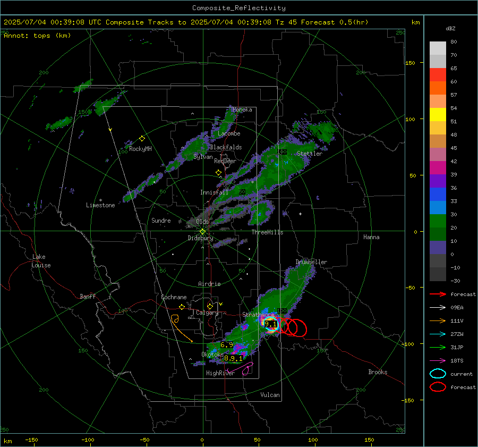Image resolution: width=478 pixels, height=447 pixels.
Task: Click the Lacombe city label
Action: (229, 133)
